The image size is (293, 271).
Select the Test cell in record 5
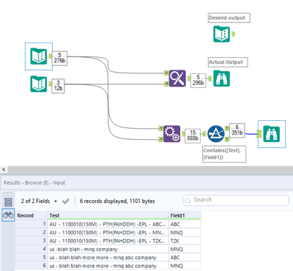click(x=108, y=258)
